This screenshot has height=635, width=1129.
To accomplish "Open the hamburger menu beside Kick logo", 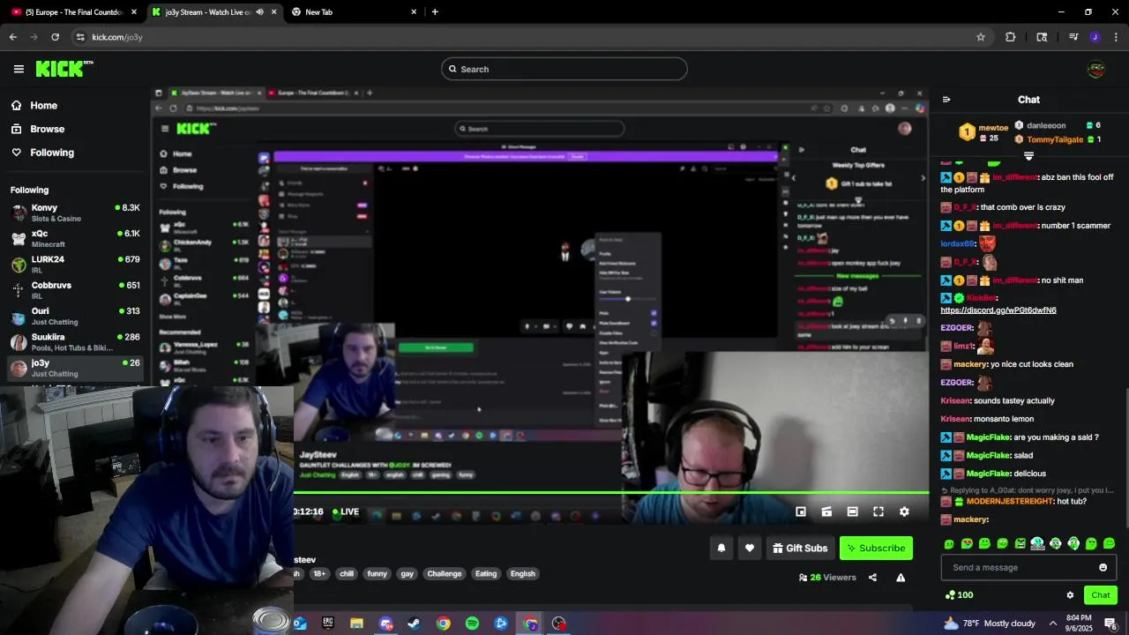I will (19, 69).
